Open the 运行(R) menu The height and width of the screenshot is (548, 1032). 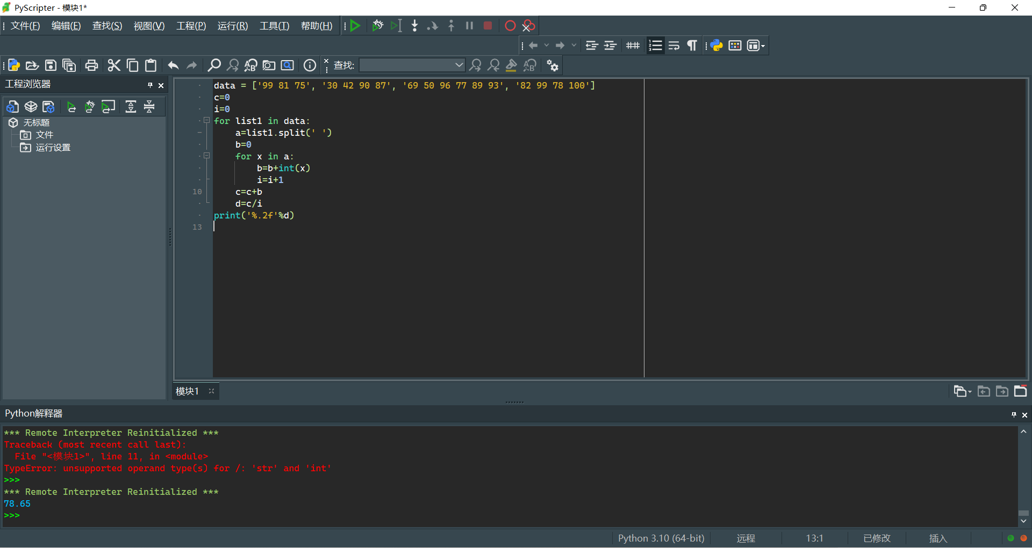(232, 26)
